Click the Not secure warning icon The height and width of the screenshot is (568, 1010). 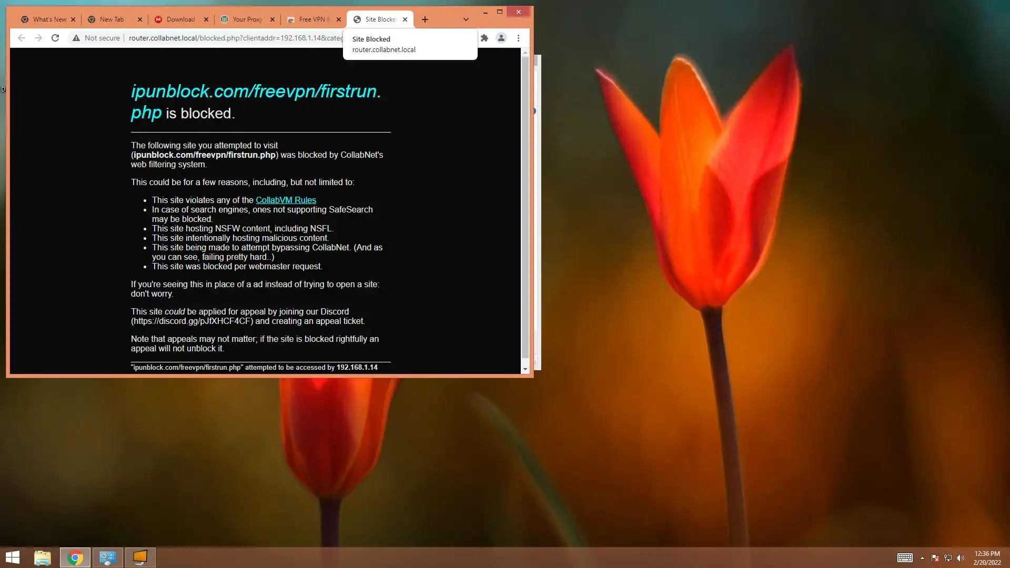point(77,38)
